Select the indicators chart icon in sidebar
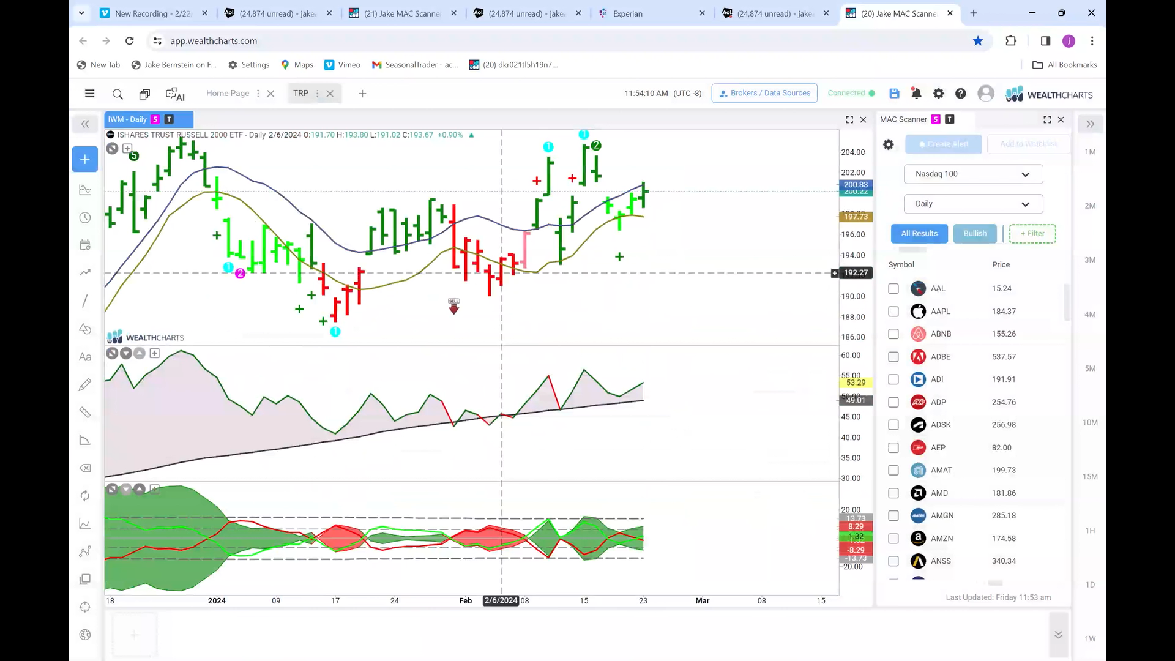 pyautogui.click(x=85, y=190)
